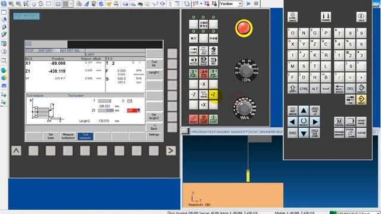
Task: Click the Z0 value field in Tool measure
Action: click(106, 111)
